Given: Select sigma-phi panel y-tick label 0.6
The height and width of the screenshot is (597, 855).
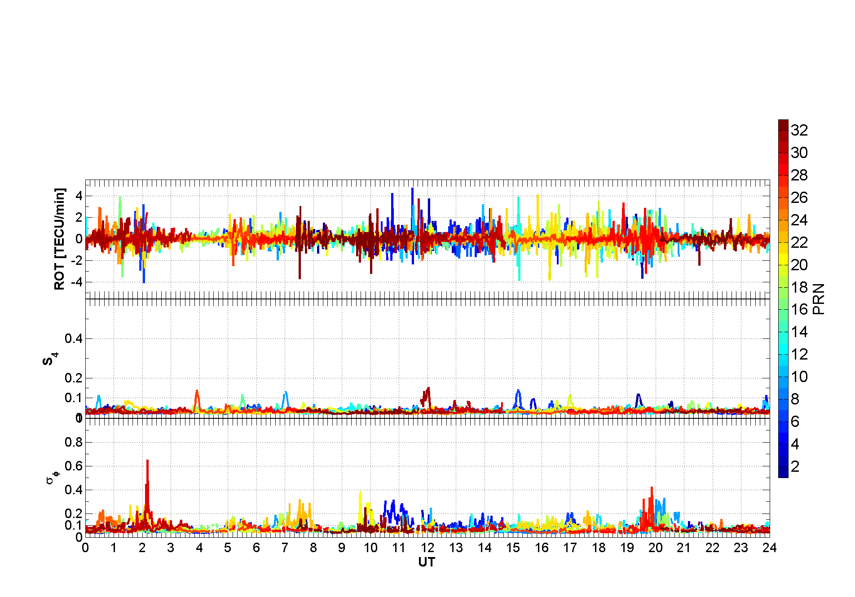Looking at the screenshot, I should (x=74, y=466).
